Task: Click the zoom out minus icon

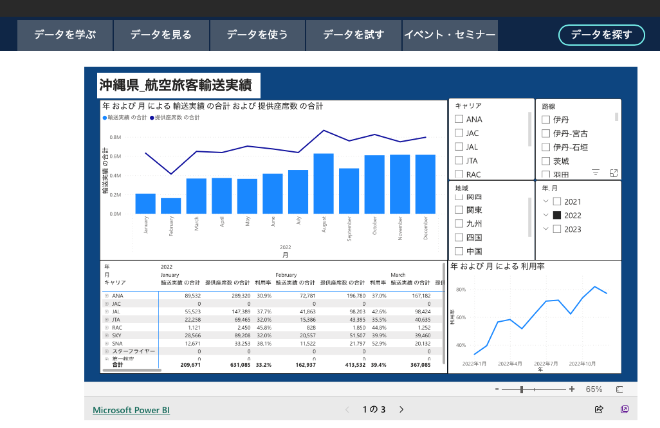Action: (x=497, y=389)
